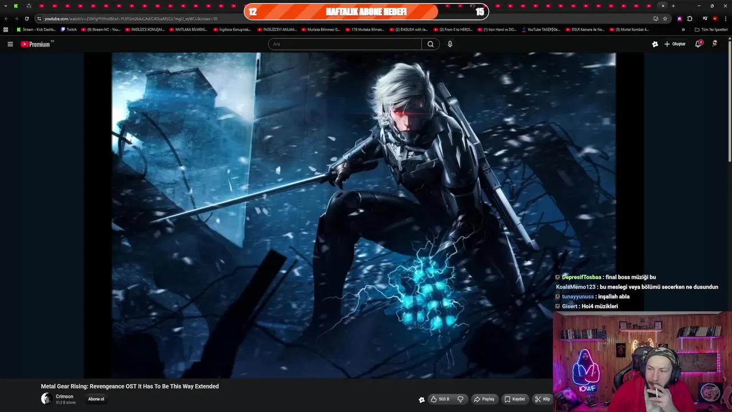Go forward with the browser forward arrow
The height and width of the screenshot is (412, 732).
(16, 18)
